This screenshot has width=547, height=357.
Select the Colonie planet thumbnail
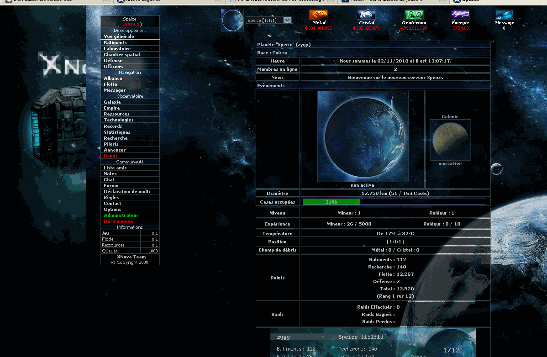coord(450,140)
